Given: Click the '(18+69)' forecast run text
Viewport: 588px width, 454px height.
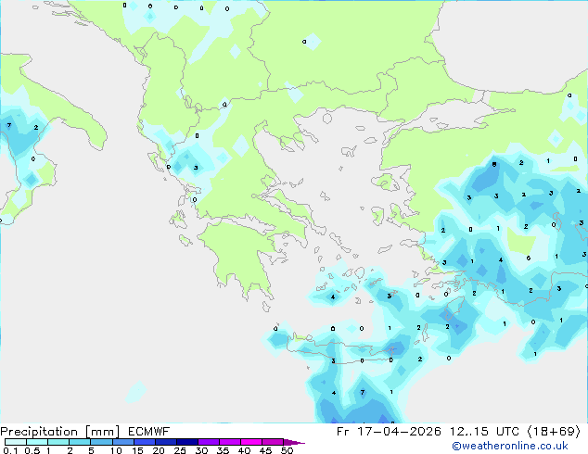Looking at the screenshot, I should (x=555, y=432).
